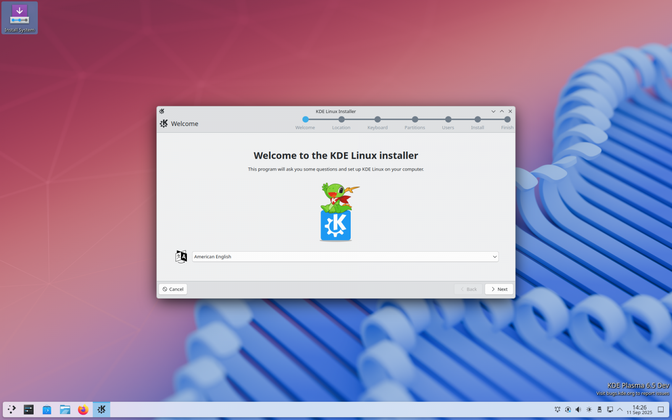The width and height of the screenshot is (672, 420).
Task: Click the disabled Back button
Action: 468,289
